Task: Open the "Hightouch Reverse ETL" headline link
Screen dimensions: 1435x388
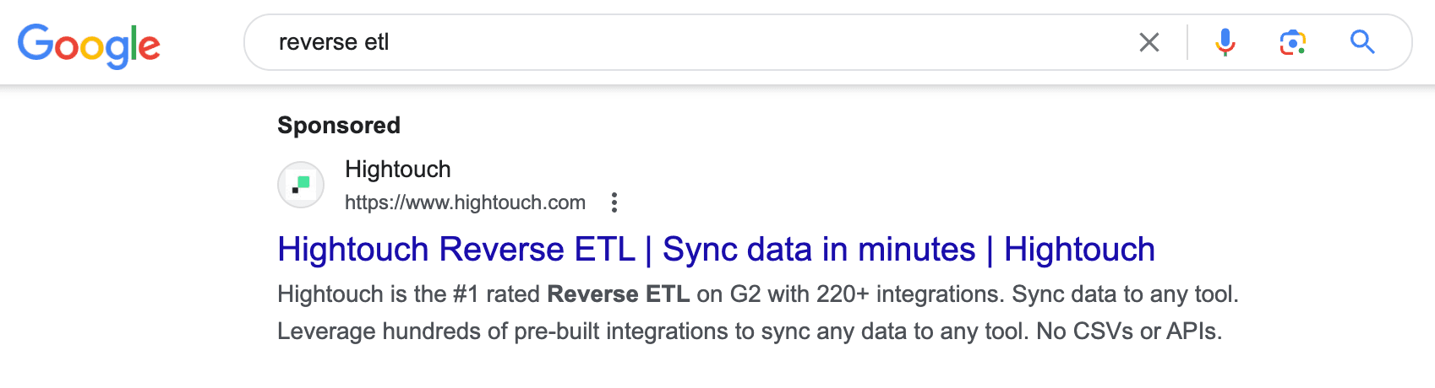Action: (456, 250)
